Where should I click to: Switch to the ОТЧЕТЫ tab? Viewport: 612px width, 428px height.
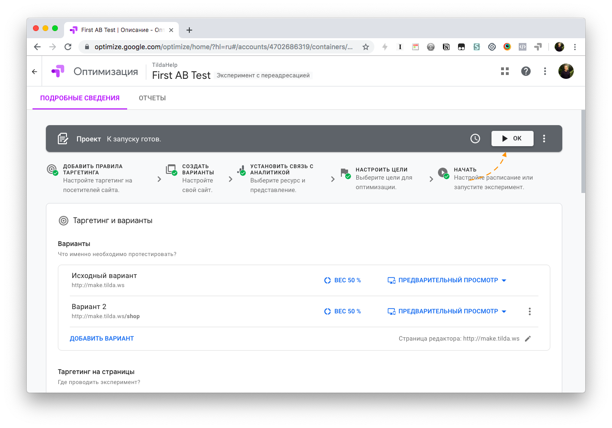click(152, 98)
